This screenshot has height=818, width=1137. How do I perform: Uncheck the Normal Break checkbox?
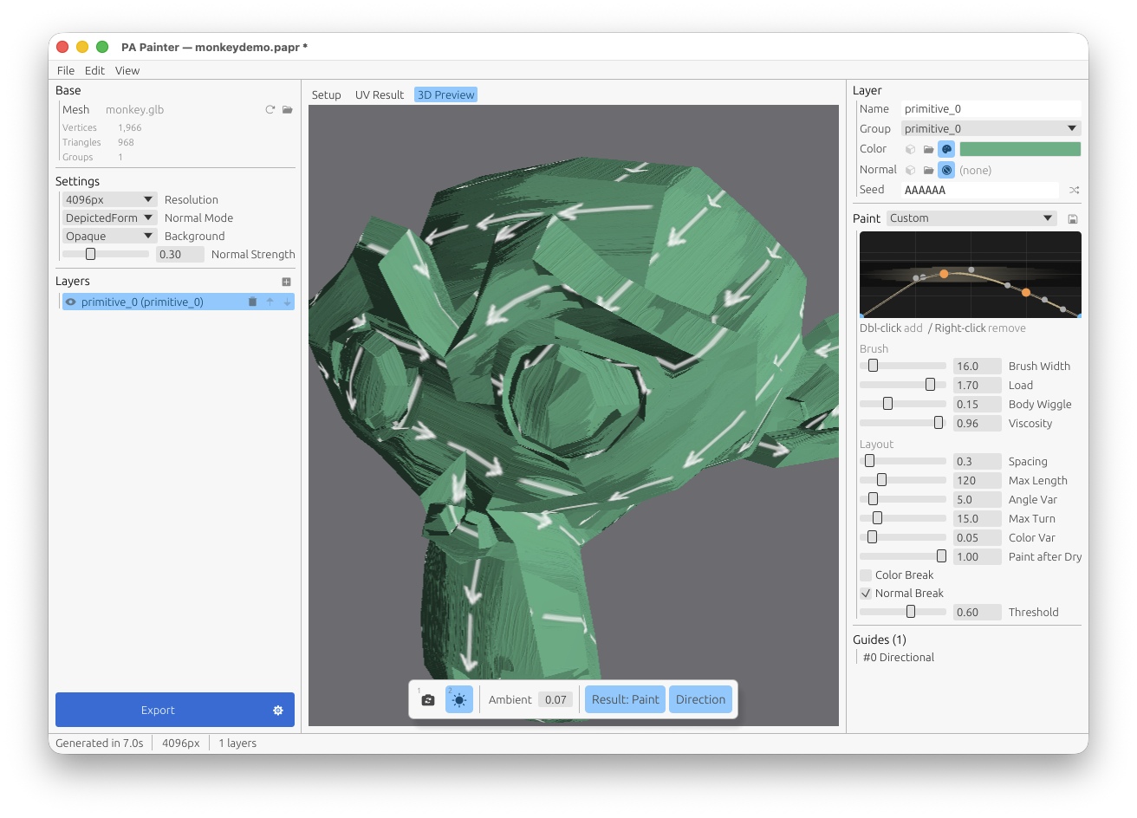866,594
